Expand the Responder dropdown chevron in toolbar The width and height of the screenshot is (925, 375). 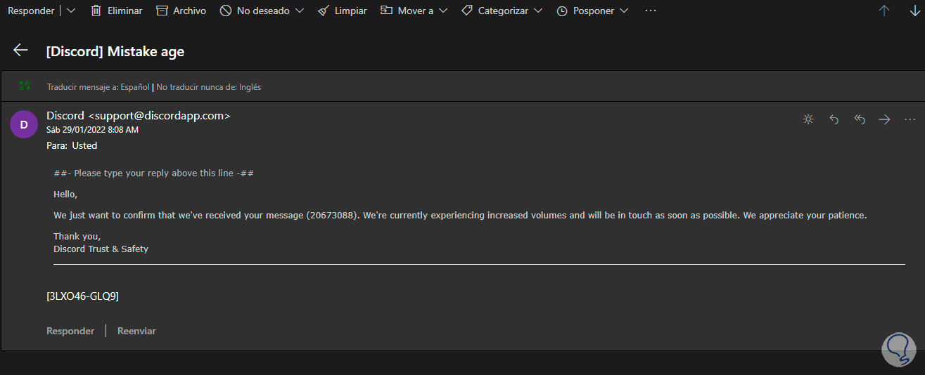point(70,11)
